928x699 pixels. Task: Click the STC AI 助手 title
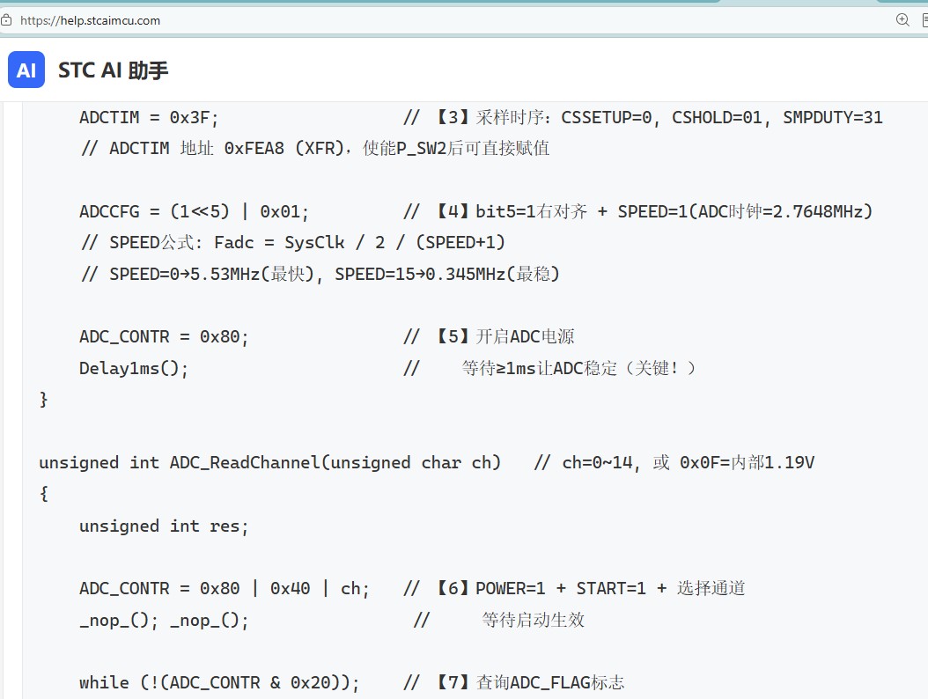point(113,70)
